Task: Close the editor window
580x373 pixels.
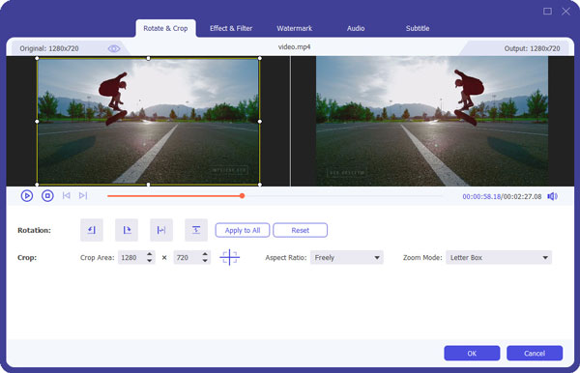Action: click(x=565, y=11)
